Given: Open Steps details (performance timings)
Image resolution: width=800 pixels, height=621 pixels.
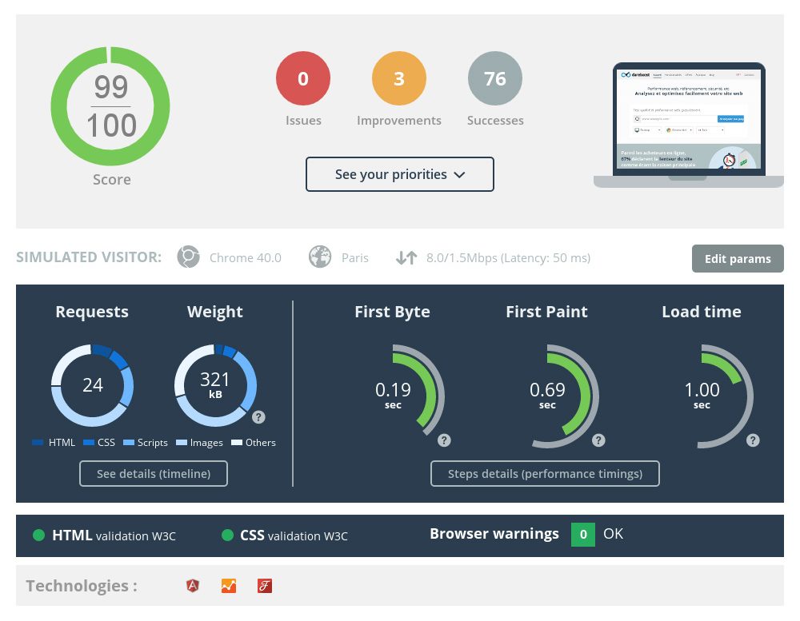Looking at the screenshot, I should pos(545,474).
